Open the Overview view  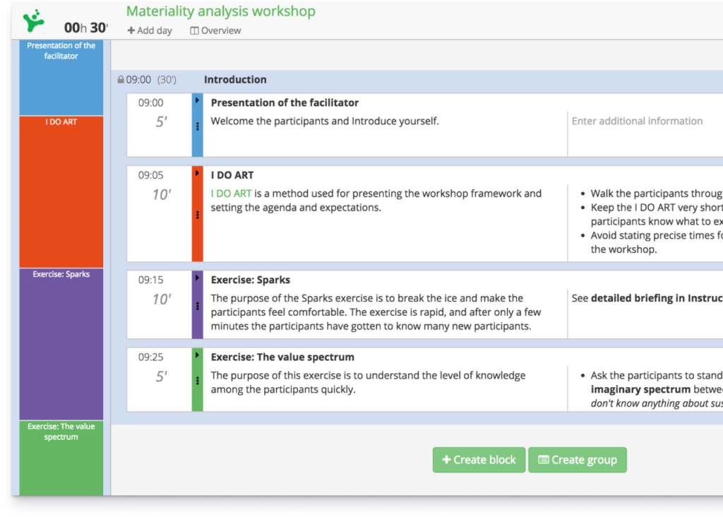[x=215, y=30]
